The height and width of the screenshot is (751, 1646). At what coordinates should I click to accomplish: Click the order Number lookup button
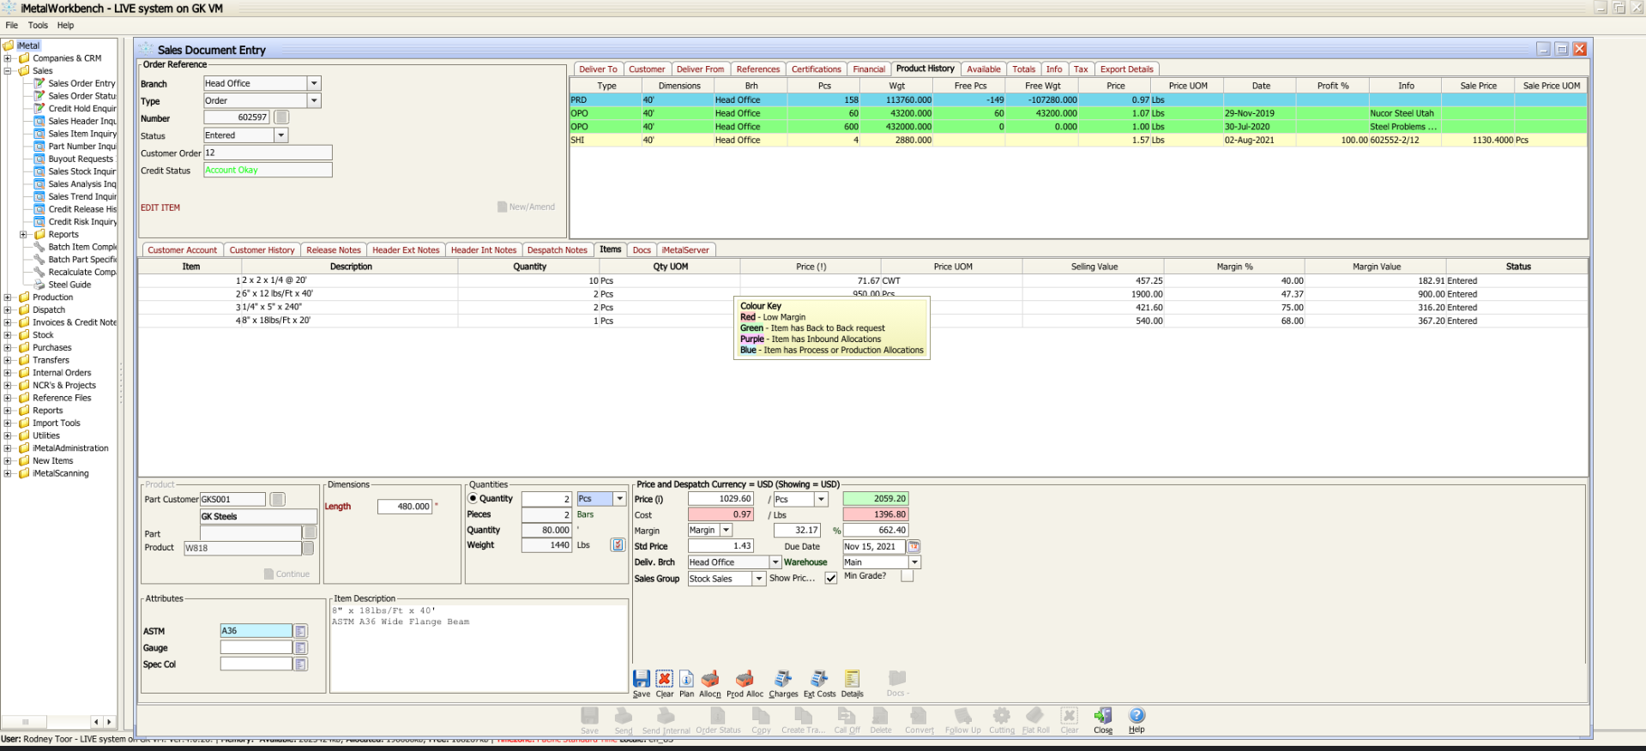point(281,117)
